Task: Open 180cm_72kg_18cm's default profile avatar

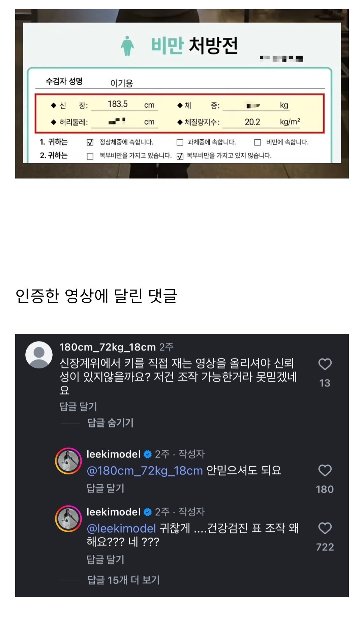Action: (x=39, y=355)
